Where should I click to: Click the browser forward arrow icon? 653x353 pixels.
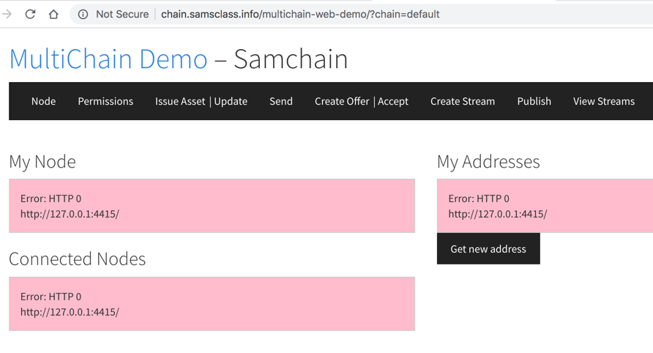click(x=7, y=14)
